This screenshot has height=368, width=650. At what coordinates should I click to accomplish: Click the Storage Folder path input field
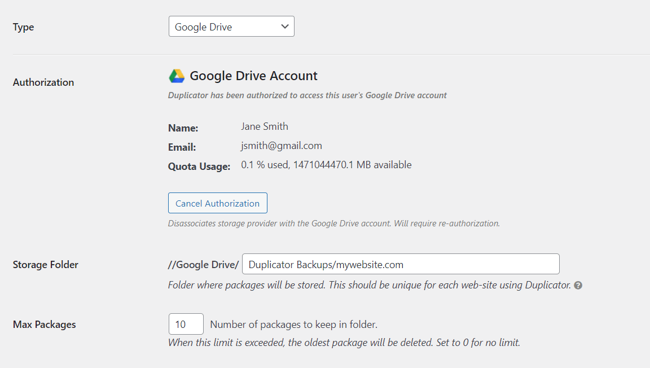pos(401,264)
